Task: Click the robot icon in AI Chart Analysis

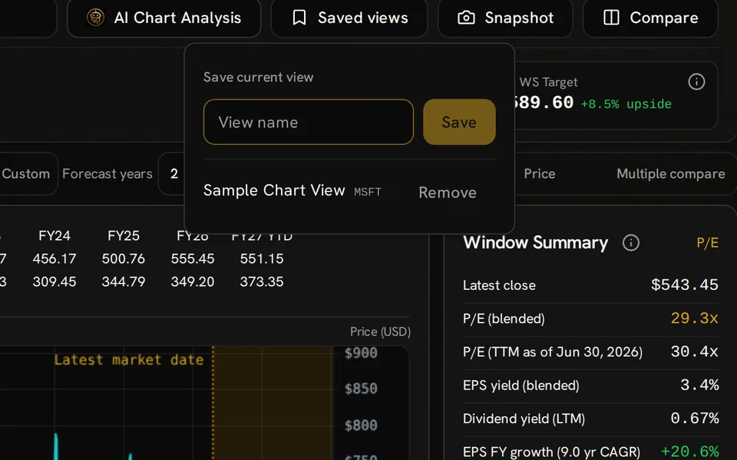Action: [x=95, y=18]
